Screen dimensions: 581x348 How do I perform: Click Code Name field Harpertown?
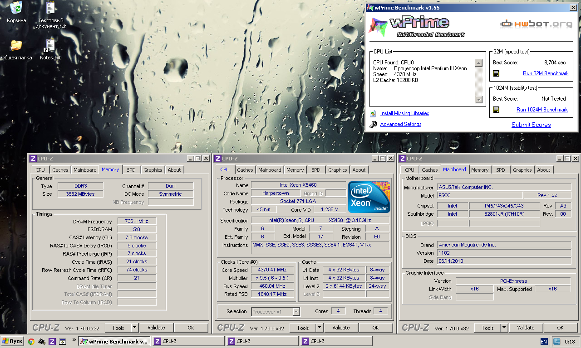point(276,193)
